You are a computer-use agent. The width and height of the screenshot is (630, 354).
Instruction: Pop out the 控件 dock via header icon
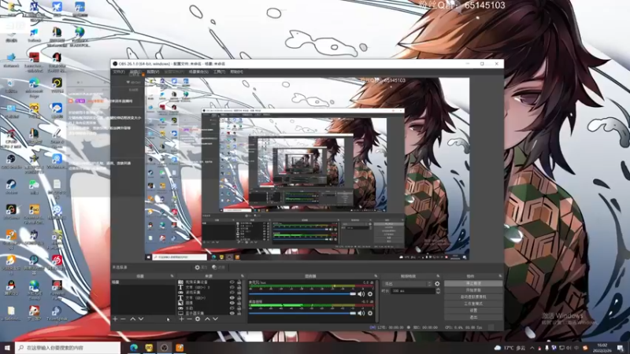pyautogui.click(x=500, y=276)
